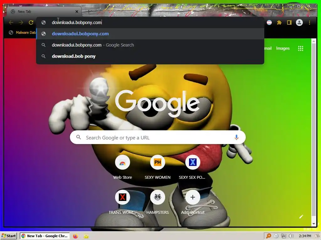Start voice search with the microphone
Viewport: 321px width, 240px height.
236,137
